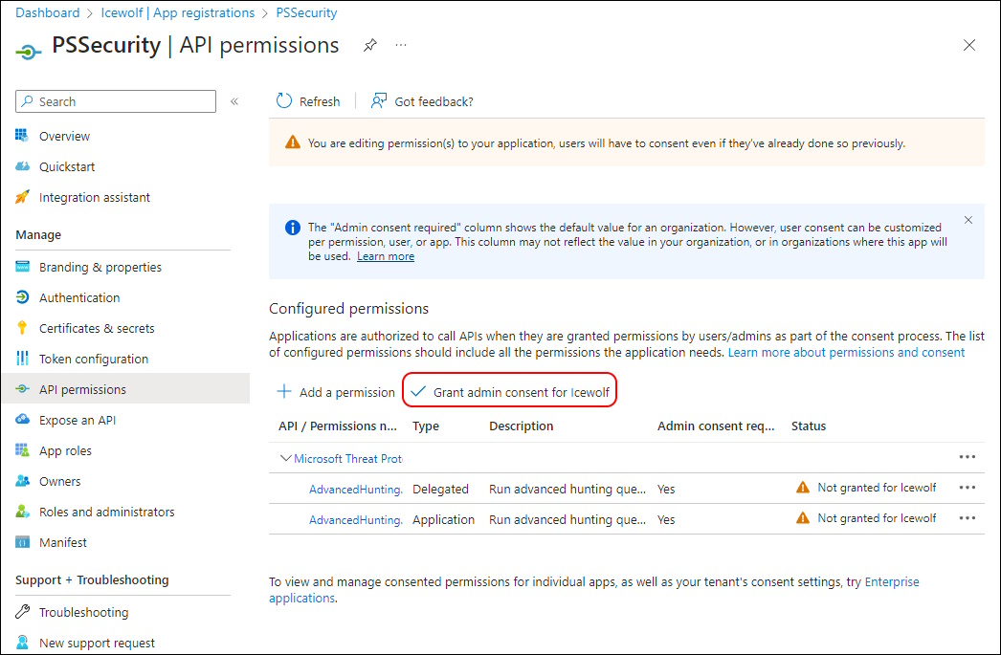The width and height of the screenshot is (1001, 655).
Task: Click the Roles and administrators icon
Action: pos(22,512)
